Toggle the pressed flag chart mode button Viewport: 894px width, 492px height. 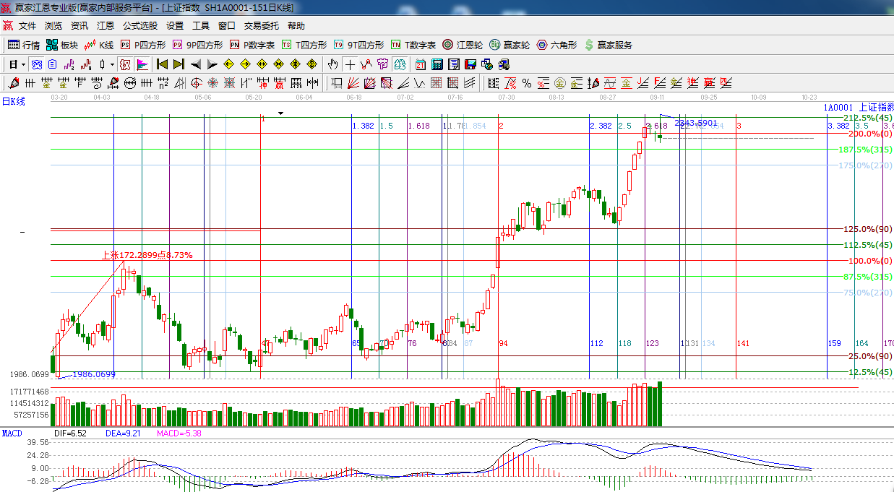point(142,64)
